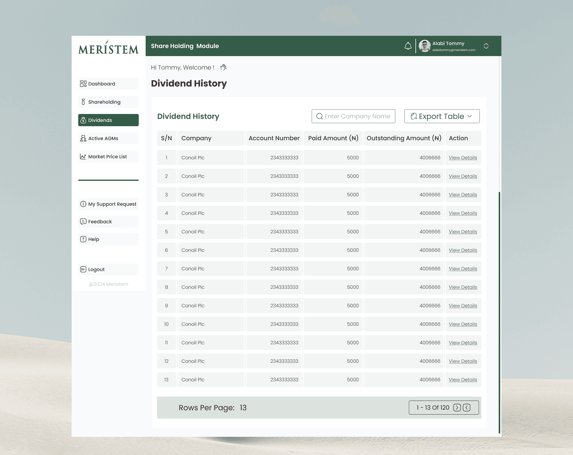The width and height of the screenshot is (573, 455).
Task: Click View Details for row 1
Action: [x=463, y=158]
